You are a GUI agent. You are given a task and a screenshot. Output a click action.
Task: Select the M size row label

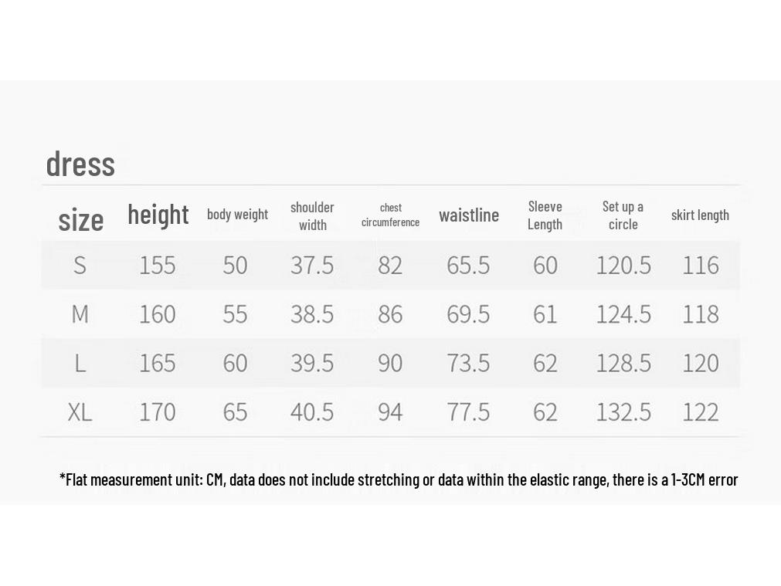pyautogui.click(x=80, y=314)
